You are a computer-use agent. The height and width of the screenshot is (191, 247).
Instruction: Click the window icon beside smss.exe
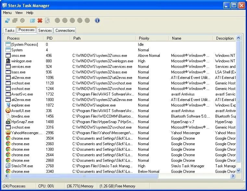click(8, 55)
